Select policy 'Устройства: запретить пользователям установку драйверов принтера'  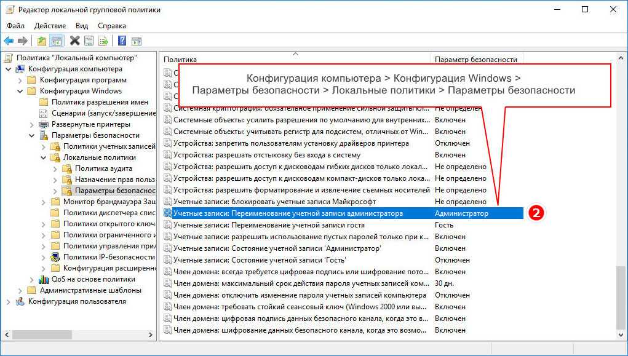[291, 143]
